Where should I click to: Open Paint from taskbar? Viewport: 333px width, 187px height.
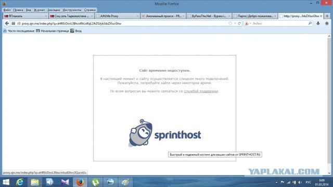click(x=125, y=182)
